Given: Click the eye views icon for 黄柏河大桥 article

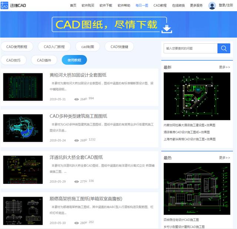Looking at the screenshot, I should [77, 99].
